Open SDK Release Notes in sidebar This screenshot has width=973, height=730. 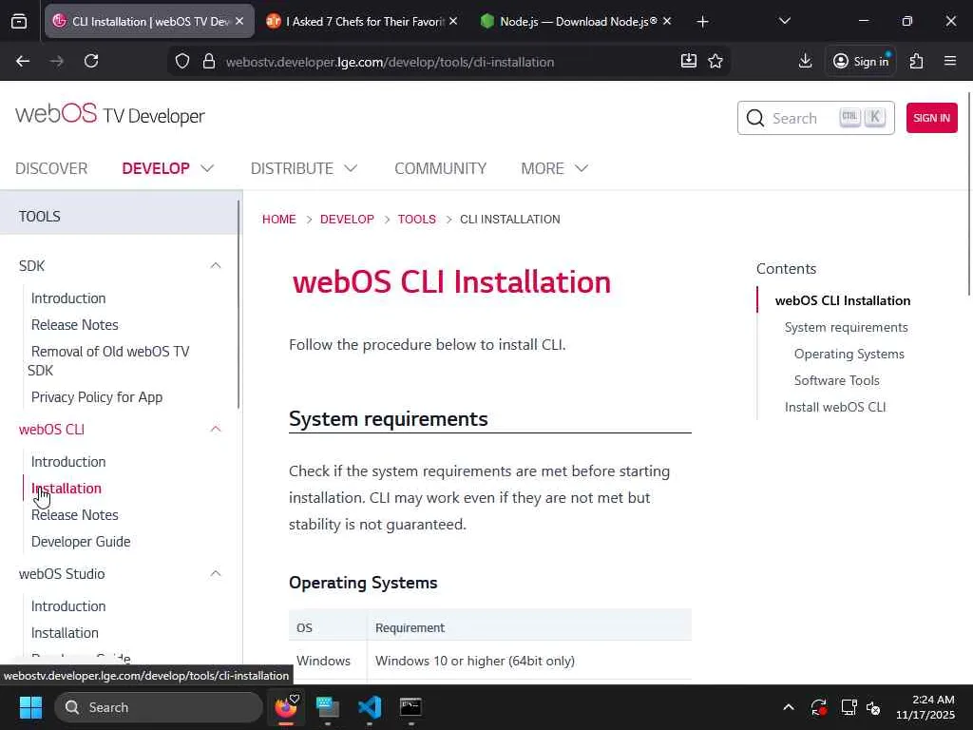pyautogui.click(x=74, y=325)
